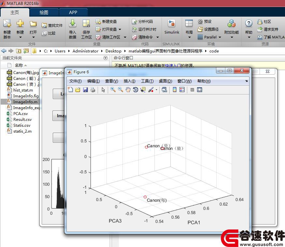
Task: Click Find Files (查找文件)
Action: click(x=52, y=25)
